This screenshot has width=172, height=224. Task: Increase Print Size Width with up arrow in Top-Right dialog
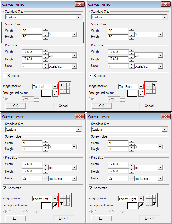pyautogui.click(x=132, y=51)
